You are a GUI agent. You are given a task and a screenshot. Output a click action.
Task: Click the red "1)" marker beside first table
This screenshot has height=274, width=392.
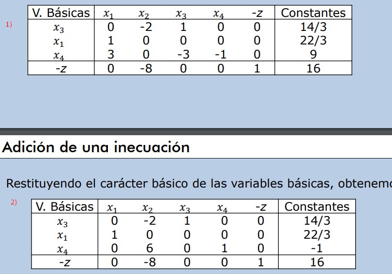click(x=8, y=24)
